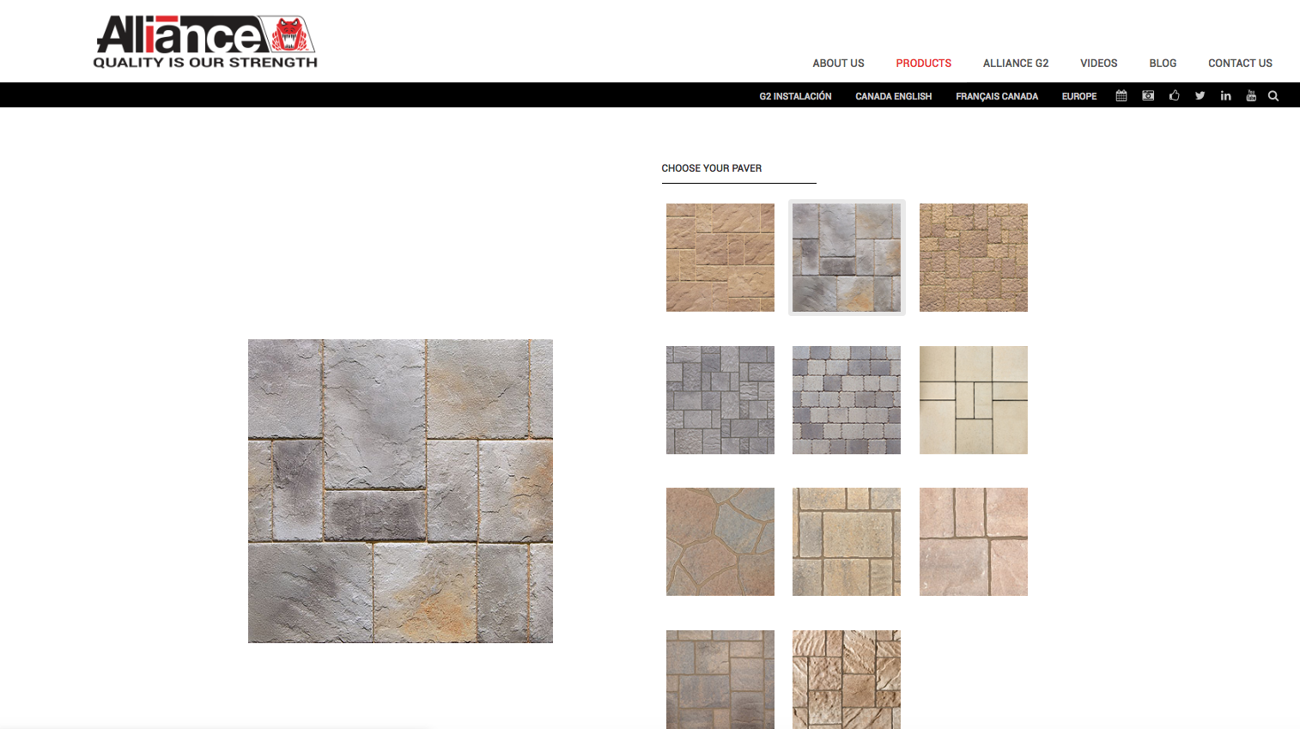The height and width of the screenshot is (729, 1300).
Task: Switch to Europe site
Action: click(1078, 96)
